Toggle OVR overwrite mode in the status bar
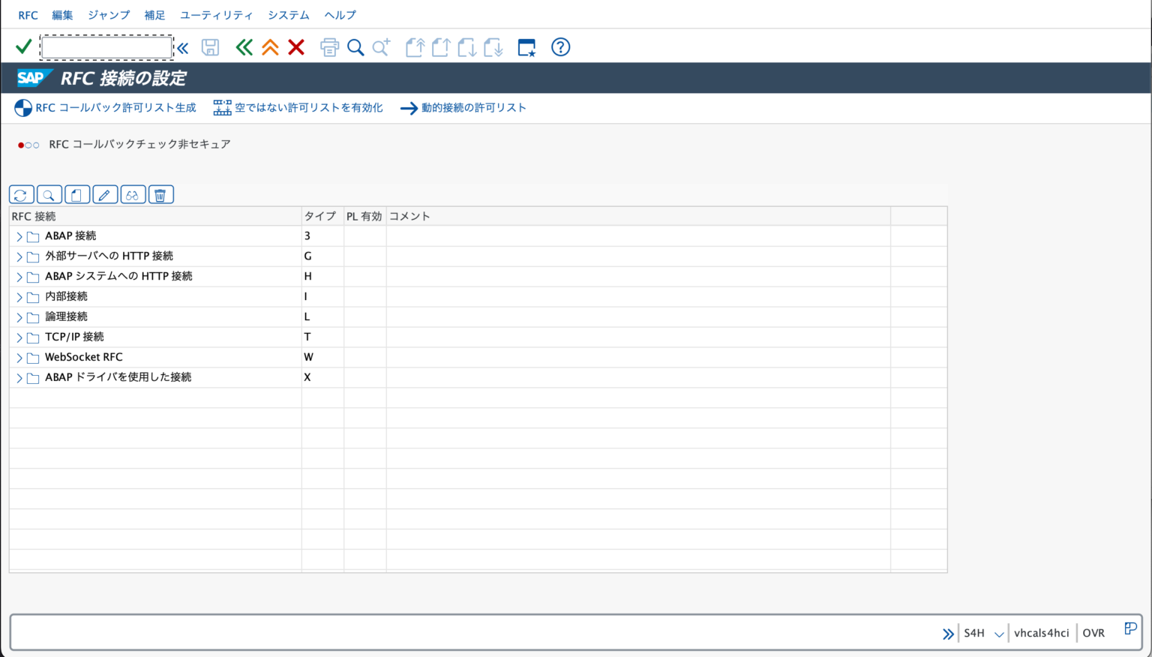Screen dimensions: 1152x657 (1093, 632)
